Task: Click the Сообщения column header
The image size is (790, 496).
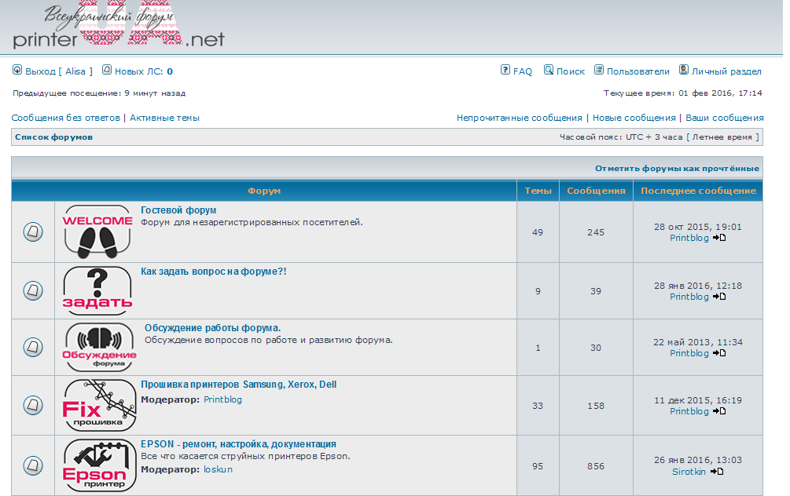Action: (596, 191)
